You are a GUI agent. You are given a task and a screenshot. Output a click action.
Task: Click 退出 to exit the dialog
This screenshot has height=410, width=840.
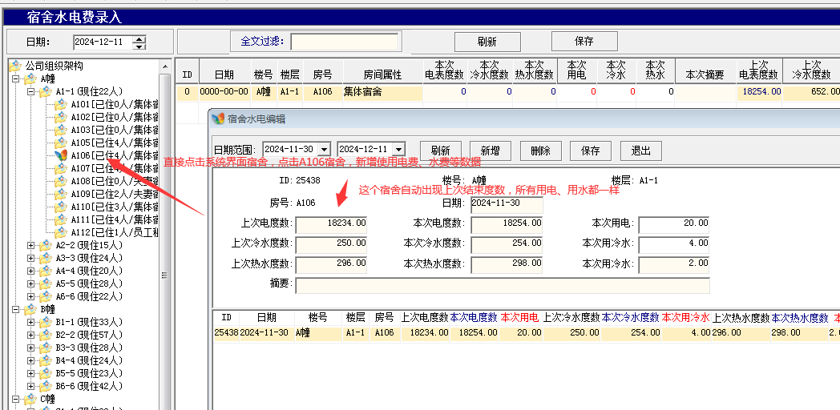click(x=640, y=151)
